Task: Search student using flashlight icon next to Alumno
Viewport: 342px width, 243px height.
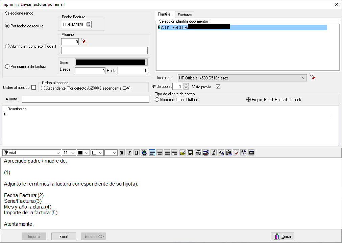Action: coord(84,41)
